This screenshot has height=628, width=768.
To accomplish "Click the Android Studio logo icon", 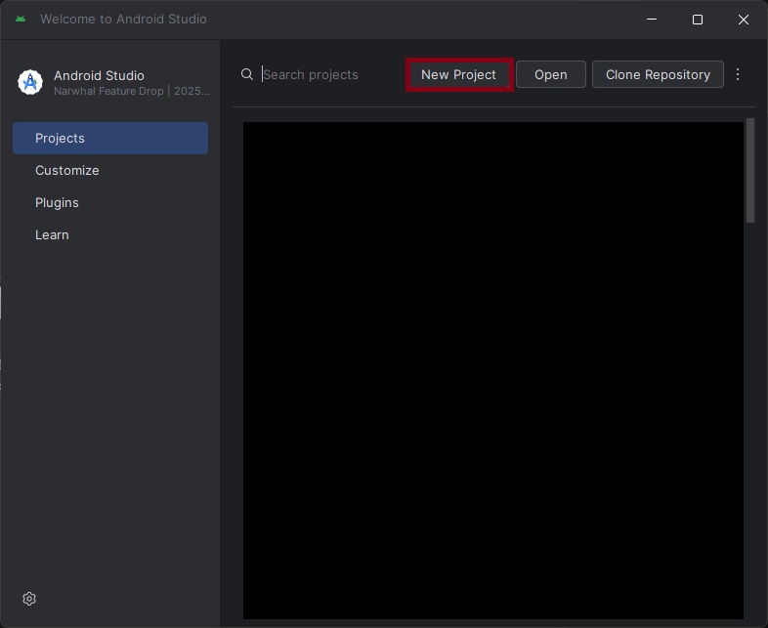I will [30, 82].
